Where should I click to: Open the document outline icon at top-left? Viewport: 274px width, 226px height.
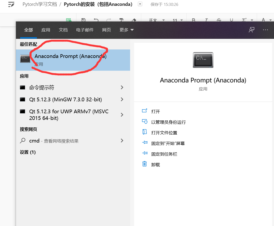(x=11, y=4)
